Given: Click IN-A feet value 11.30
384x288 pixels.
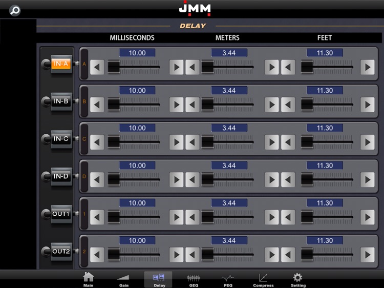Looking at the screenshot, I should point(325,53).
